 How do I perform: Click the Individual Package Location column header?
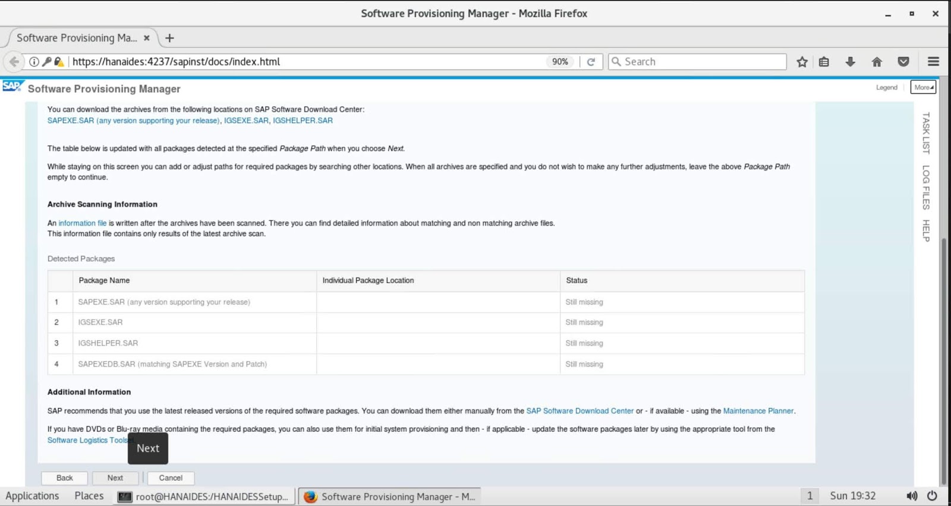(438, 280)
